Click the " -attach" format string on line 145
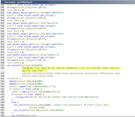 tap(73, 105)
